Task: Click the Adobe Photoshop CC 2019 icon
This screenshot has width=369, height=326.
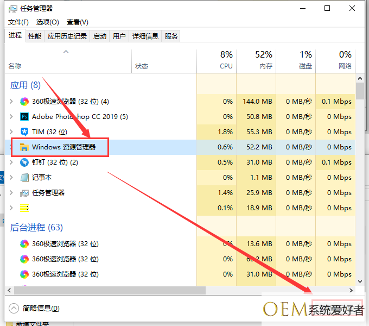Action: (24, 117)
